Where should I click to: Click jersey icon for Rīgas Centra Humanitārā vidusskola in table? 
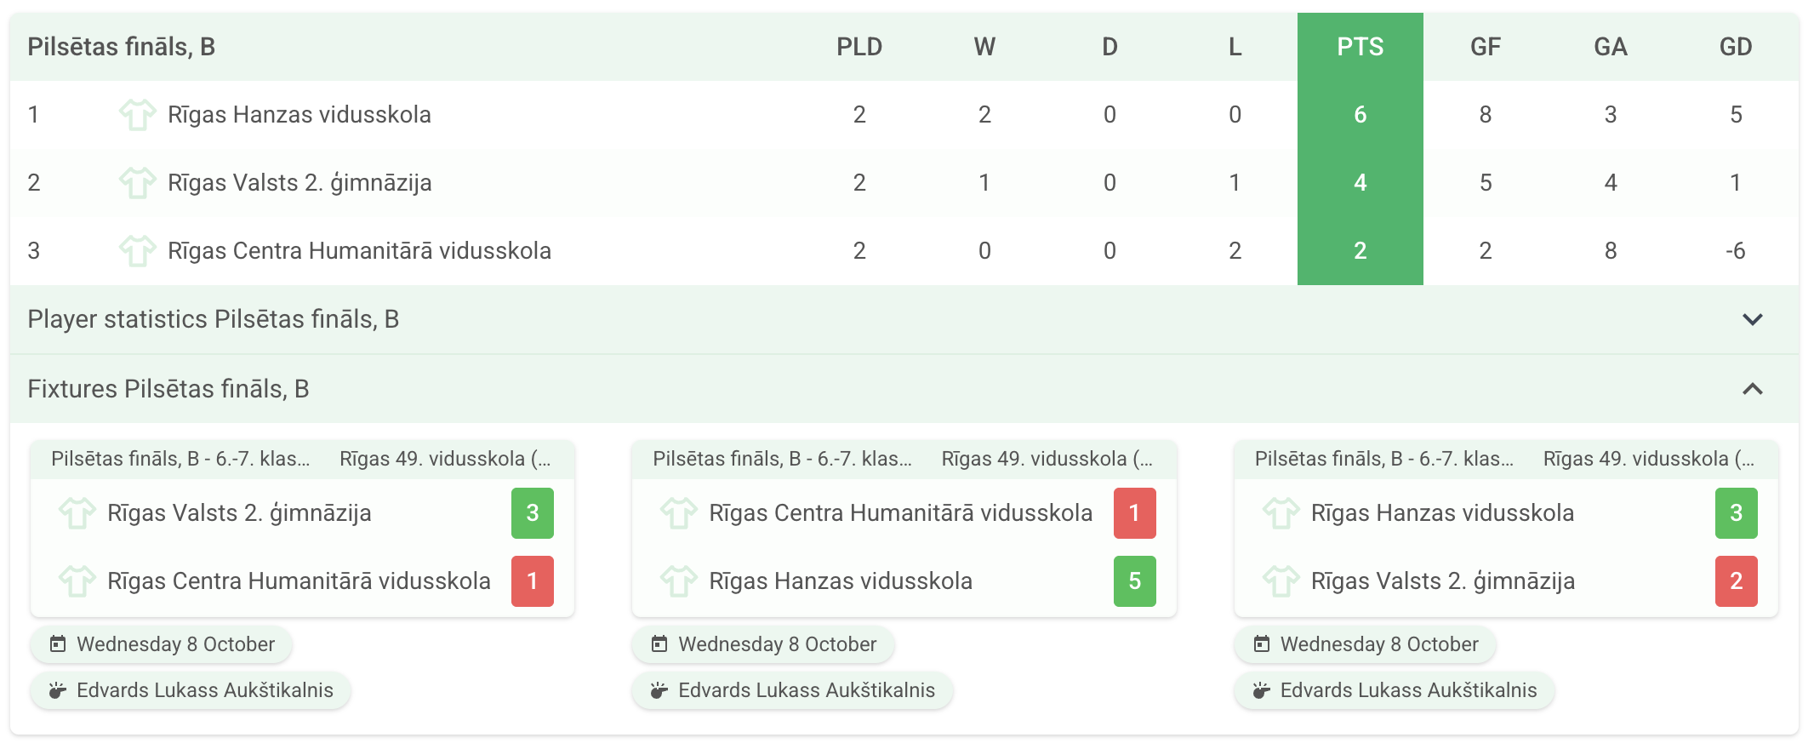[137, 251]
